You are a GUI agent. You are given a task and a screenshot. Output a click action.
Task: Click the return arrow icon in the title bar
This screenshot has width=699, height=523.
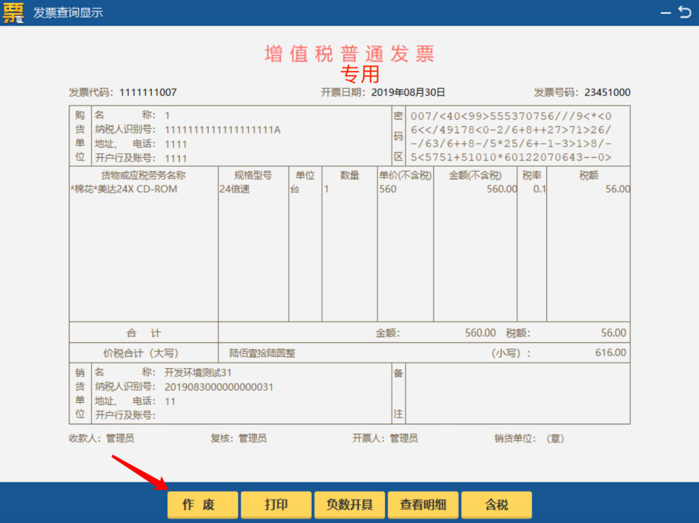click(x=685, y=12)
